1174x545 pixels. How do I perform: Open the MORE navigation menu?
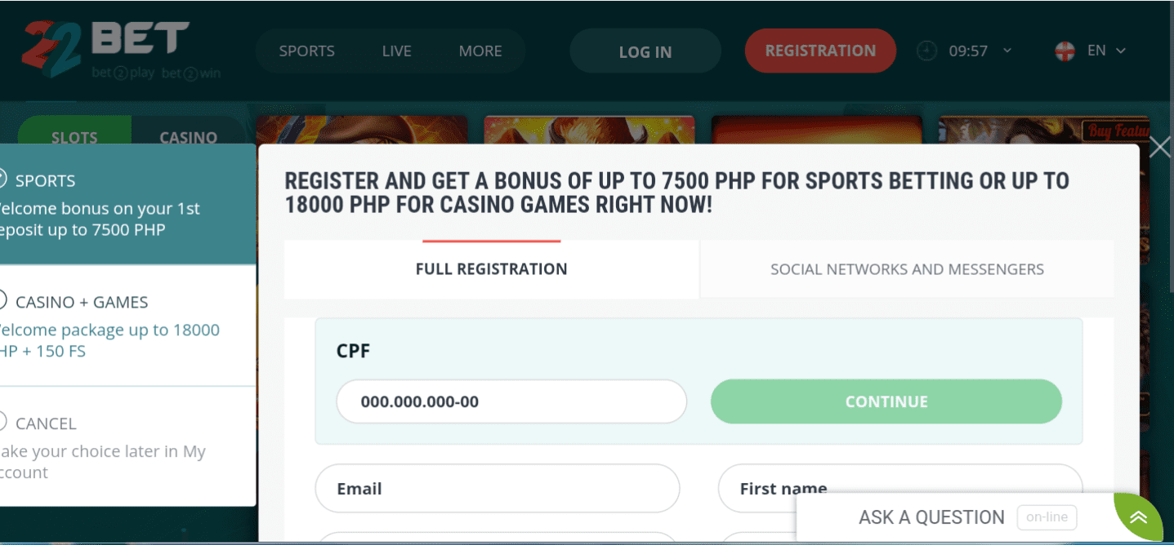point(480,50)
